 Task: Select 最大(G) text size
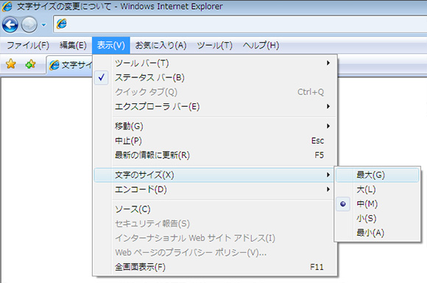[378, 175]
